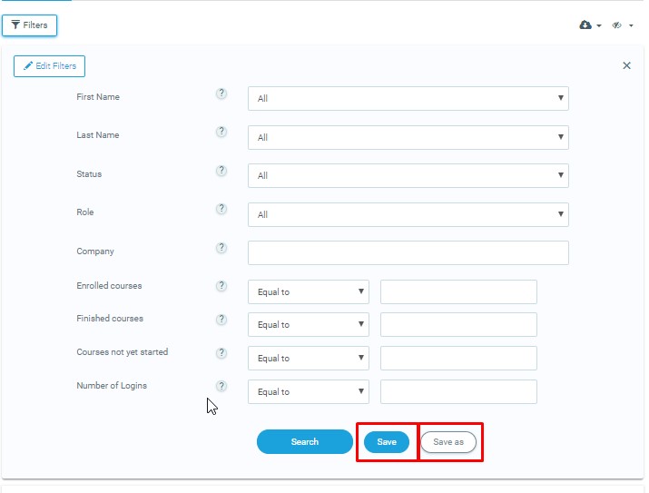The width and height of the screenshot is (649, 493).
Task: Toggle the Filters button
Action: click(x=29, y=25)
